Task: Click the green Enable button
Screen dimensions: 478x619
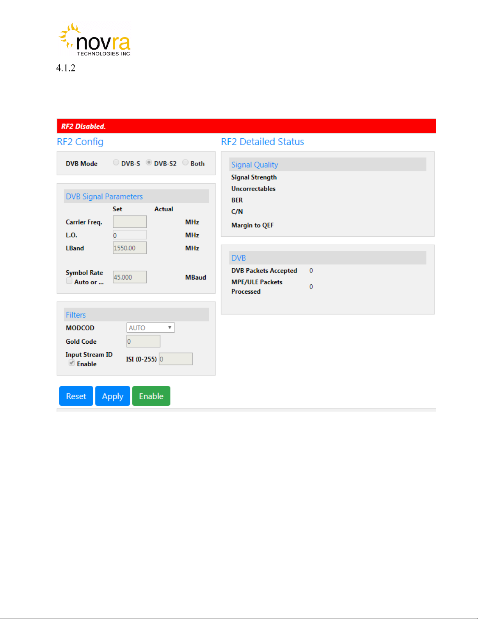Action: point(151,396)
